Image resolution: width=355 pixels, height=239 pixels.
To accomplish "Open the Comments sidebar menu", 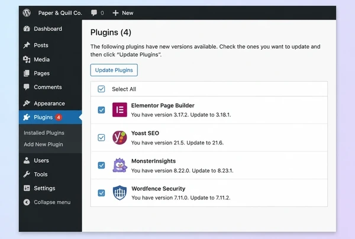I will pos(50,87).
